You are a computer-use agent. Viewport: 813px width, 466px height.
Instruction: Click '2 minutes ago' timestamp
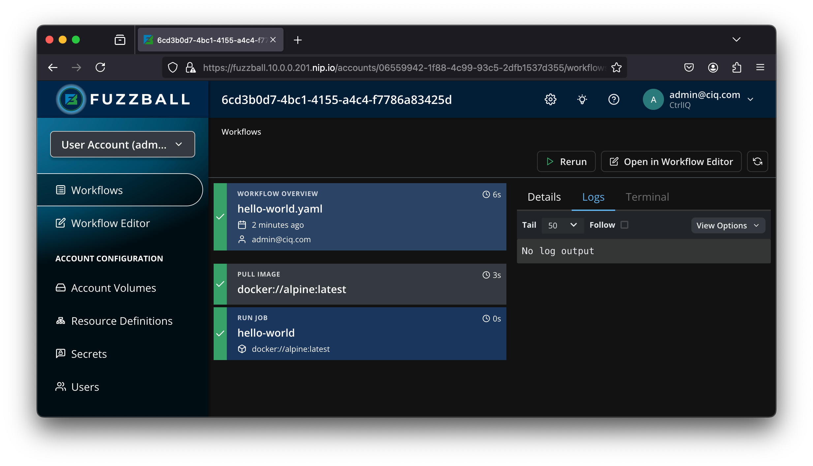pos(278,225)
